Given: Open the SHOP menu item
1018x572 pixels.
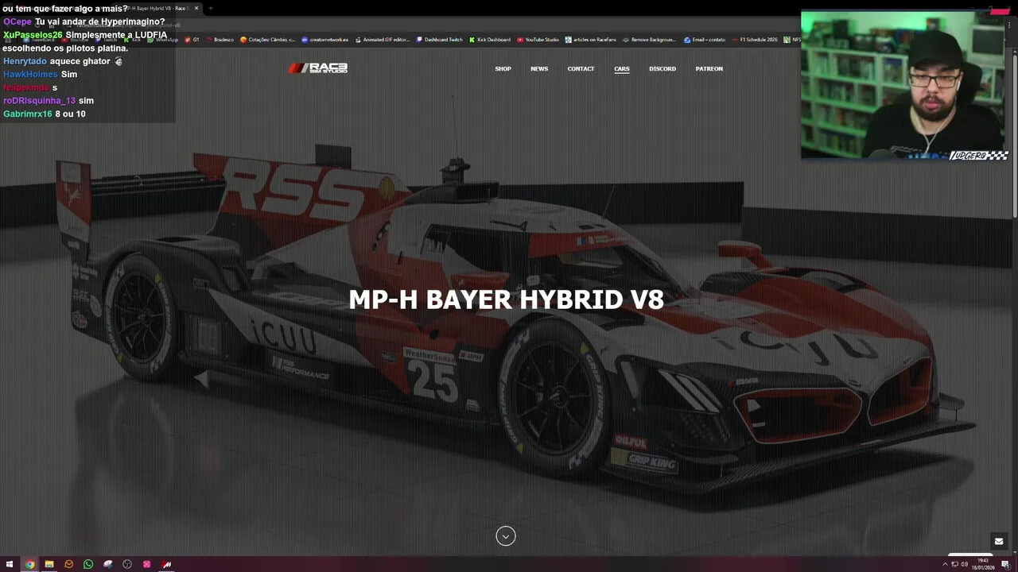Looking at the screenshot, I should point(503,69).
